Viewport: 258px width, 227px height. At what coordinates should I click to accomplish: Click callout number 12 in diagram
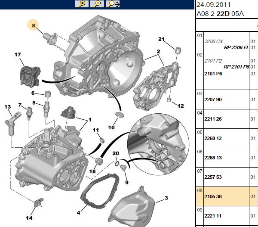(x=181, y=106)
